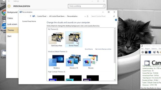
Task: Click the Control Panel search magnifier icon
Action: coord(114,16)
